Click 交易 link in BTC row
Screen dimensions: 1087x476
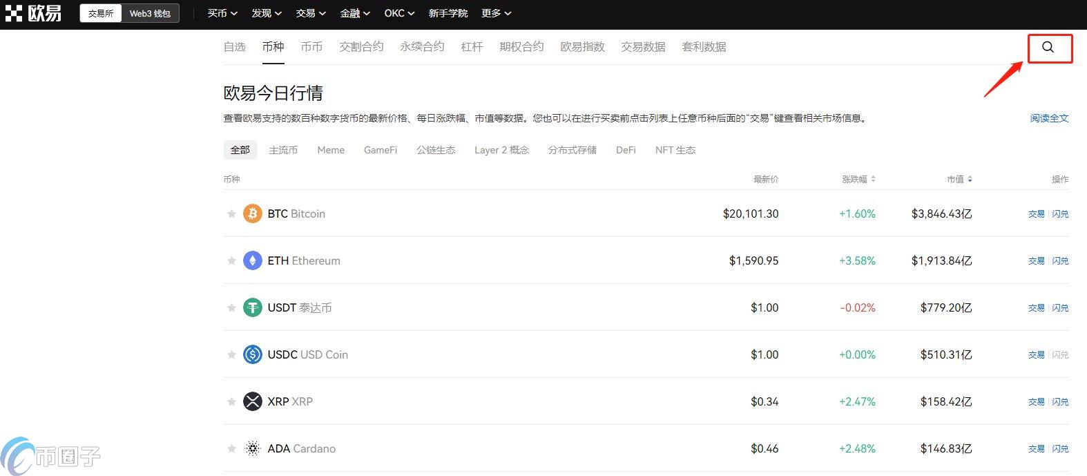click(x=1037, y=214)
